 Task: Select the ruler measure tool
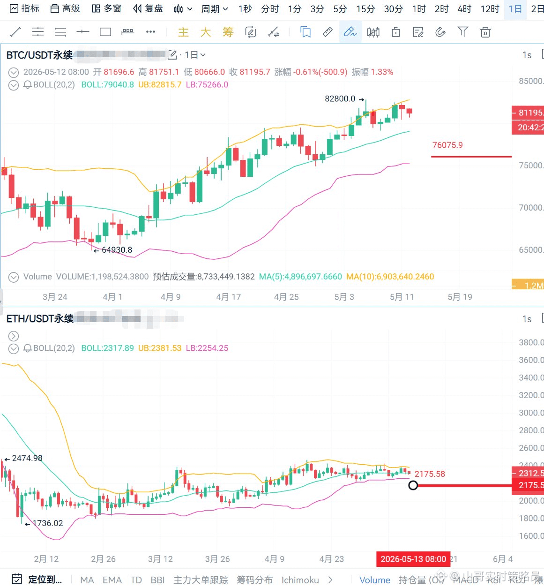pyautogui.click(x=328, y=32)
